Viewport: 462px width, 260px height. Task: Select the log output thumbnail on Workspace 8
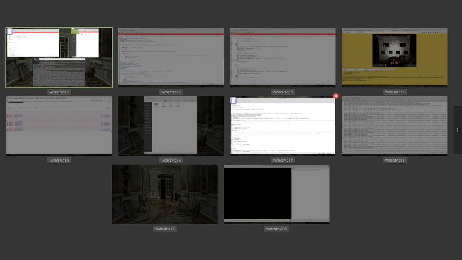[395, 125]
